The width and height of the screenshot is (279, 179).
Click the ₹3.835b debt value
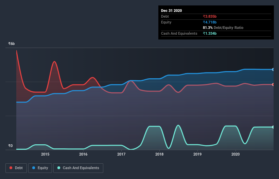tap(210, 16)
